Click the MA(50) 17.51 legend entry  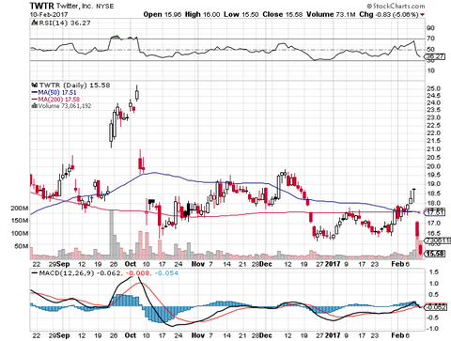coord(57,92)
